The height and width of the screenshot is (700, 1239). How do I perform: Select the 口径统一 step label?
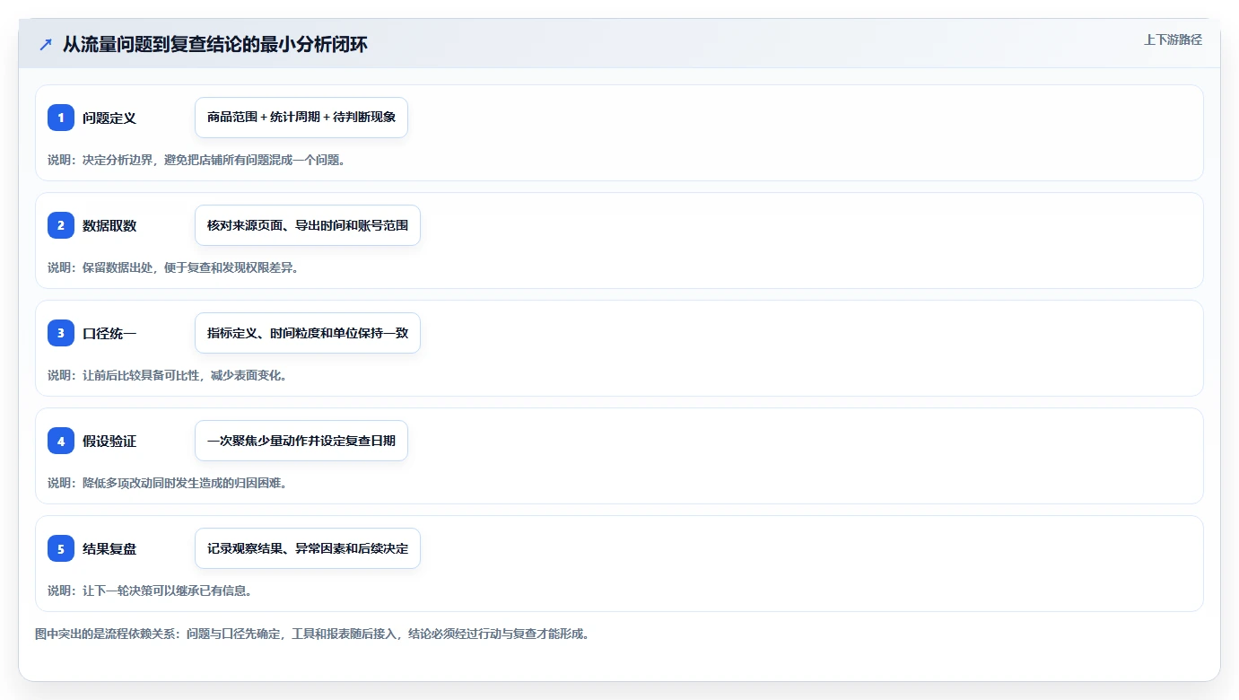[x=109, y=333]
